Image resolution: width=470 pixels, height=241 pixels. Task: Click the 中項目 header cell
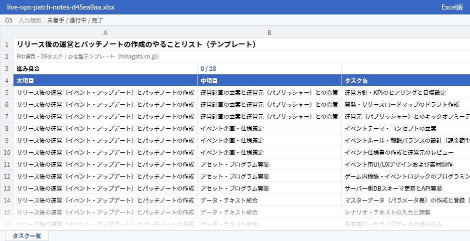(269, 80)
